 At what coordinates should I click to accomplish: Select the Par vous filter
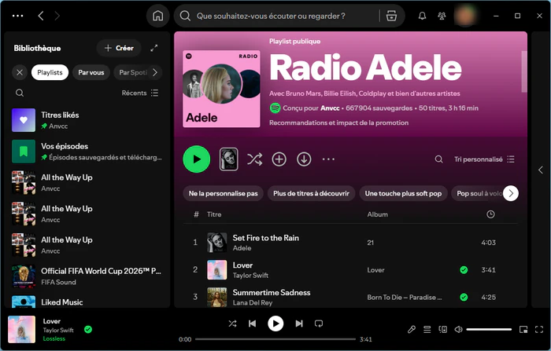91,72
